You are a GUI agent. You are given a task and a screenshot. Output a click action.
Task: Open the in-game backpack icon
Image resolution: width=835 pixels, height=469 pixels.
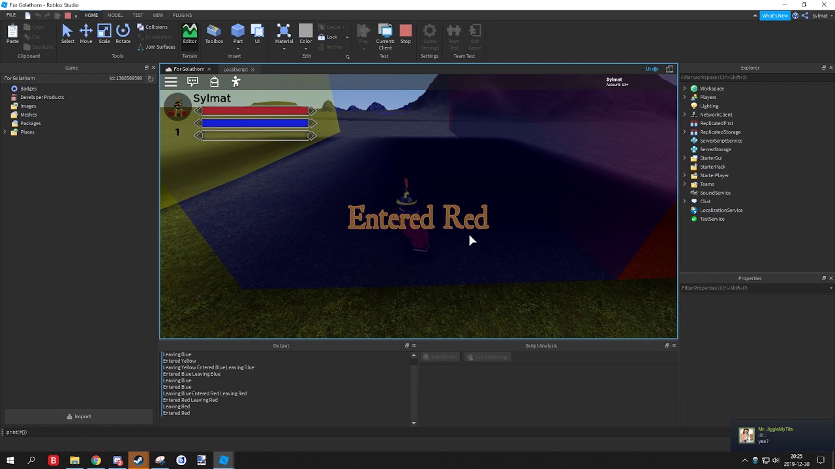tap(214, 81)
